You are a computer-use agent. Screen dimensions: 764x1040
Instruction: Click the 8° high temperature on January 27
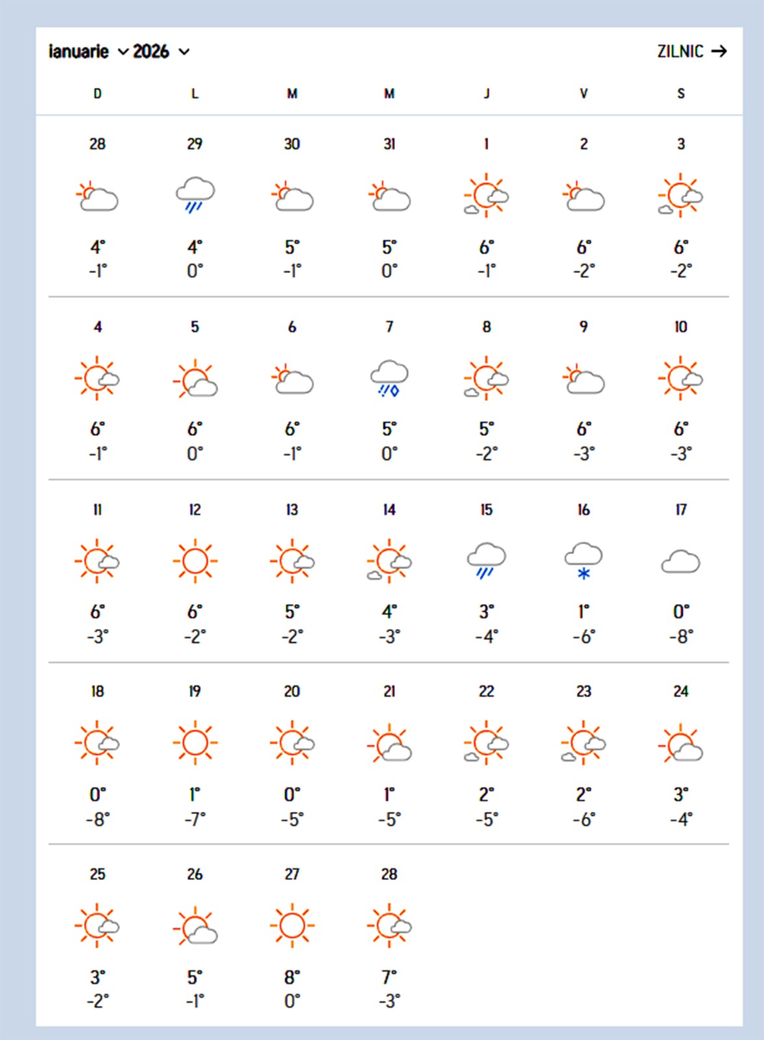292,977
